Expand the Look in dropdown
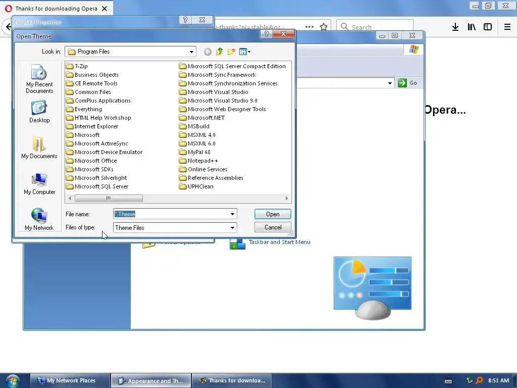The height and width of the screenshot is (388, 517). [191, 52]
